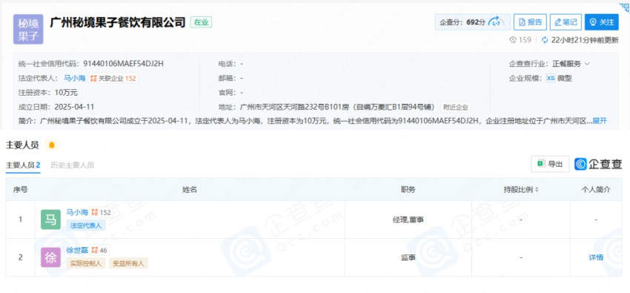Export the personnel list with 导出

click(x=550, y=164)
